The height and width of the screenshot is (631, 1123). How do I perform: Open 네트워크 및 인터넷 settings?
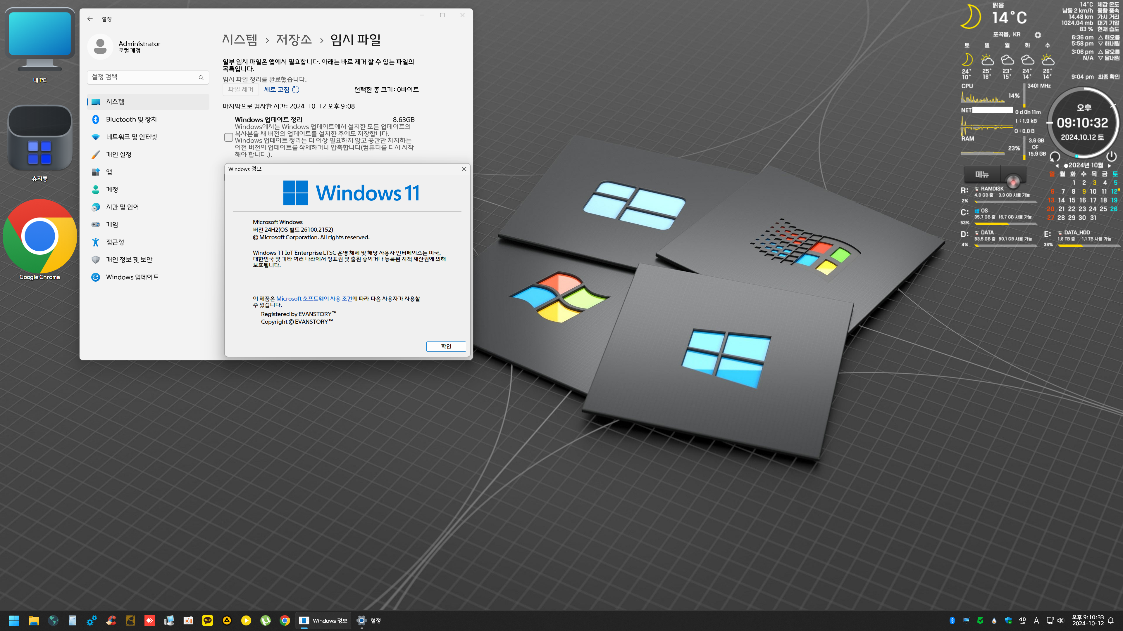pos(148,137)
